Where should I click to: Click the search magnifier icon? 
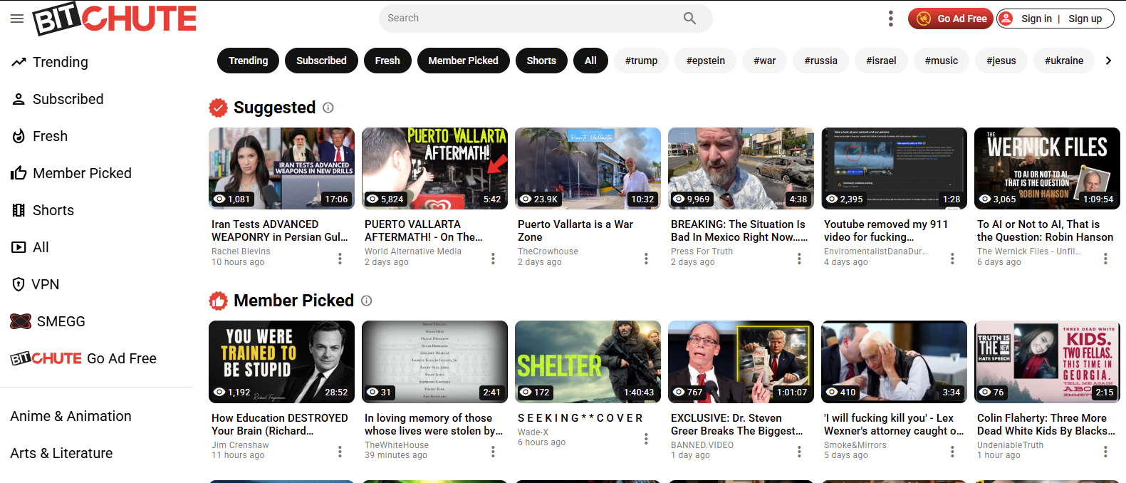pyautogui.click(x=689, y=18)
